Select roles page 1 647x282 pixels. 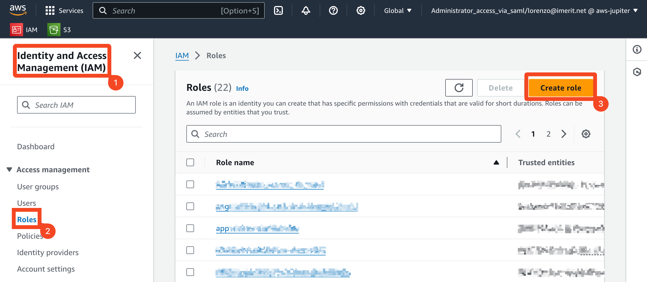click(x=533, y=134)
